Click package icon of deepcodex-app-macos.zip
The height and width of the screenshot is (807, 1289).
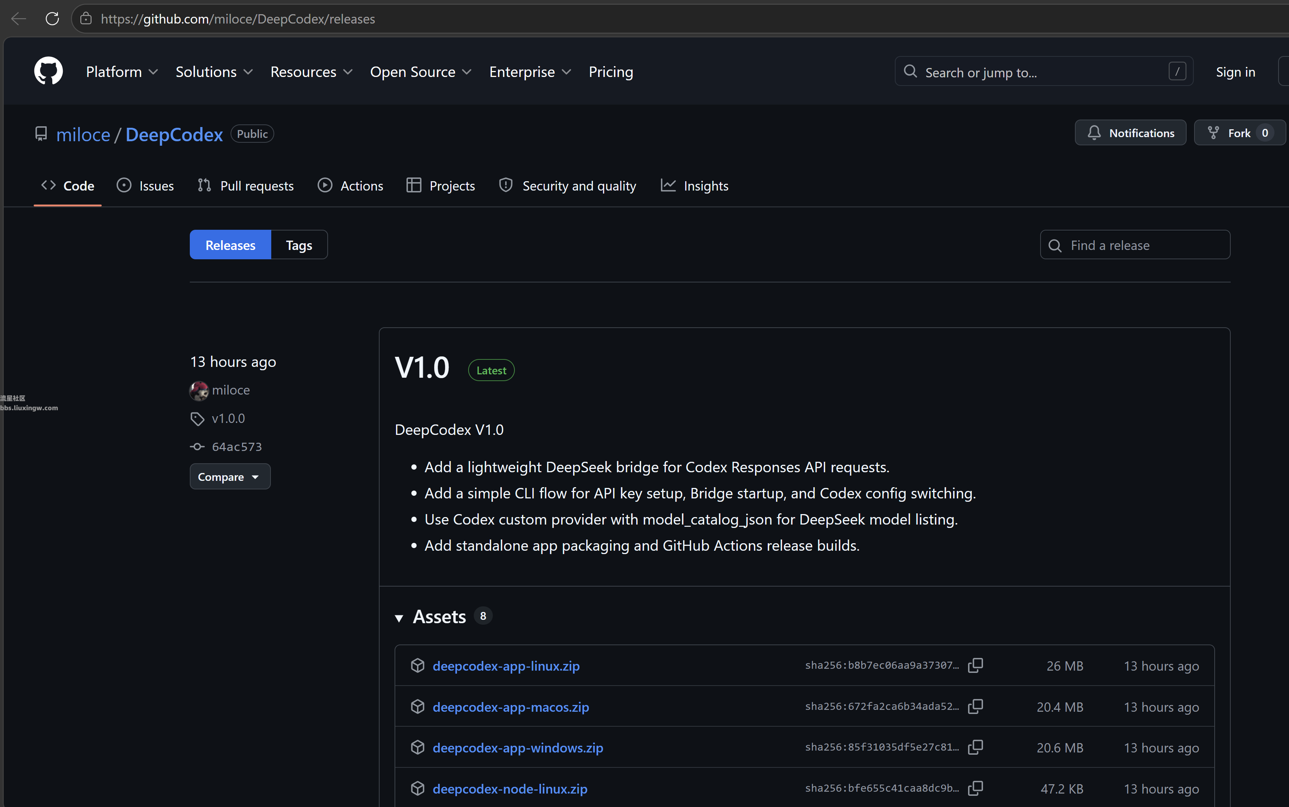[x=418, y=706]
